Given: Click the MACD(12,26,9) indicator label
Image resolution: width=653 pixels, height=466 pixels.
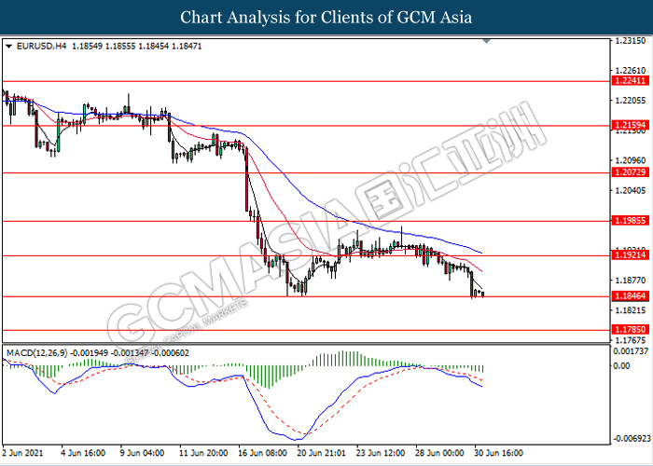Looking at the screenshot, I should click(x=36, y=353).
